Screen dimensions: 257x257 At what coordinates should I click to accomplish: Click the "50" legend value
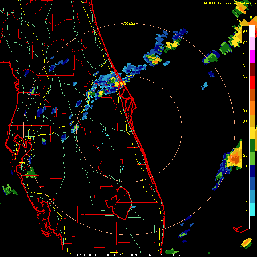coord(245,76)
